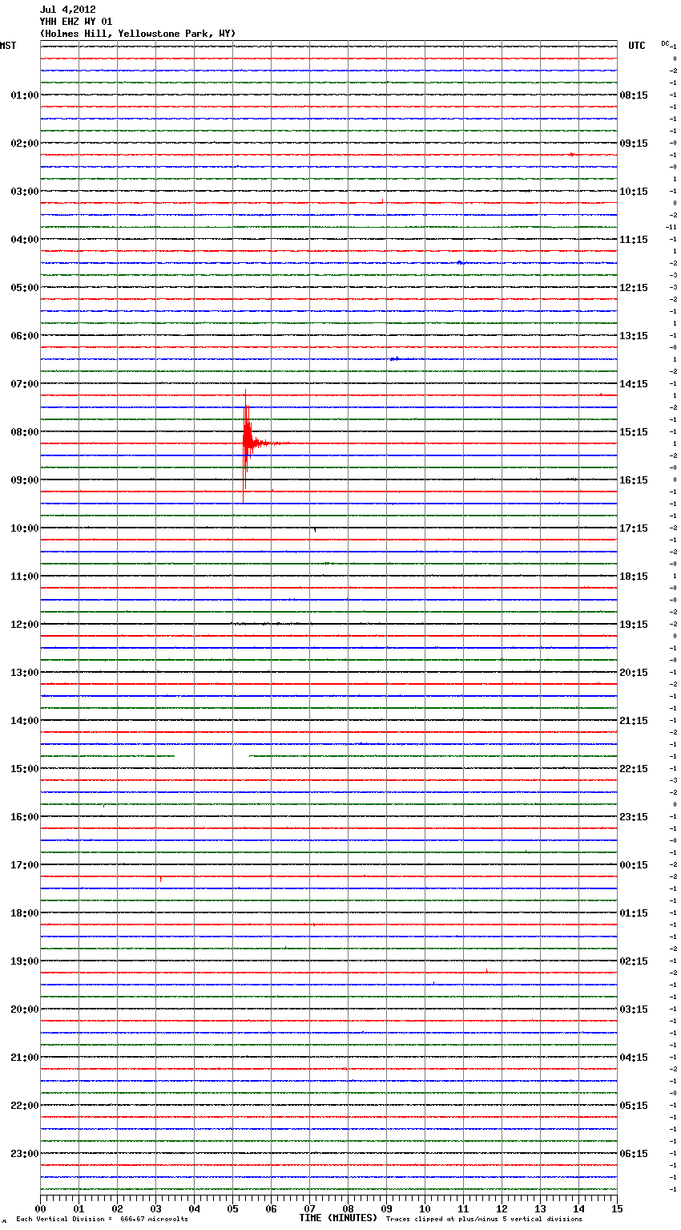Select the 19:00 MST row label

coord(25,961)
